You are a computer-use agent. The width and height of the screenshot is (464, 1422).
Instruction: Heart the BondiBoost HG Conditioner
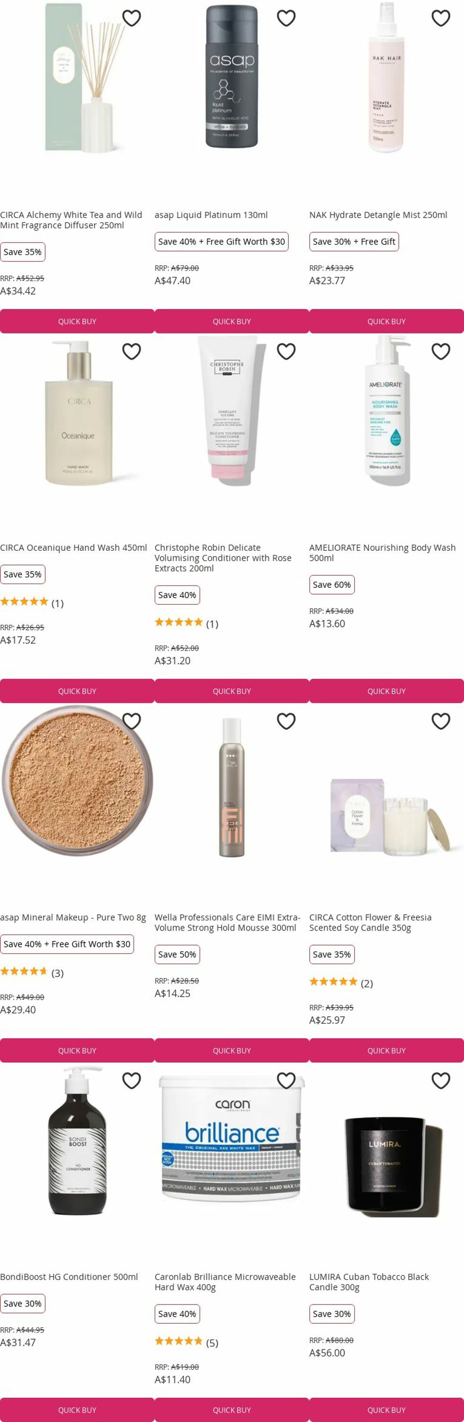coord(131,1081)
